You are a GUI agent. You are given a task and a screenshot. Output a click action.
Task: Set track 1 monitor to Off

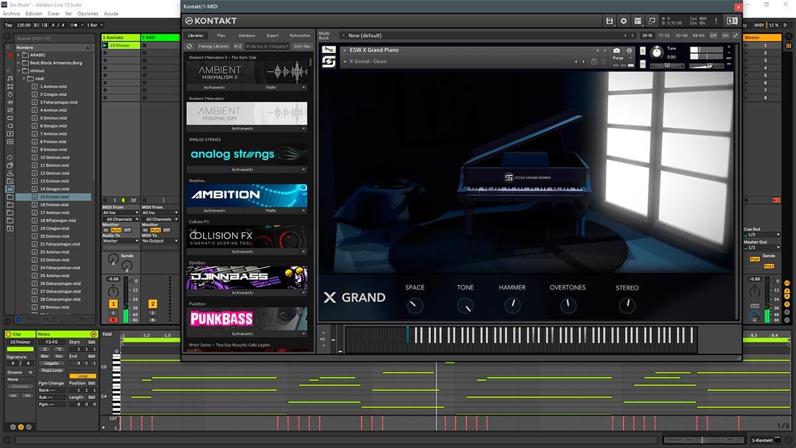pos(127,230)
